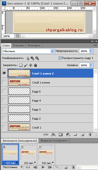
Task: Show layer Слой 1
Action: point(4,127)
